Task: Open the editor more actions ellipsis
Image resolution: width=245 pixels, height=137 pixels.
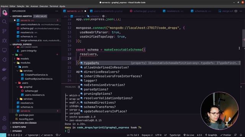Action: coord(241,11)
